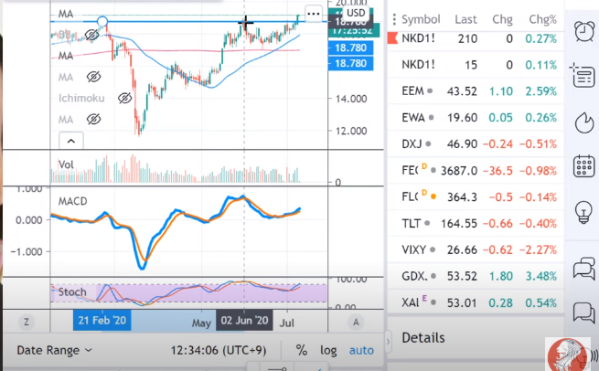The width and height of the screenshot is (599, 371).
Task: Open timezone menu at 12:34:06 (UTC+9)
Action: pyautogui.click(x=219, y=350)
